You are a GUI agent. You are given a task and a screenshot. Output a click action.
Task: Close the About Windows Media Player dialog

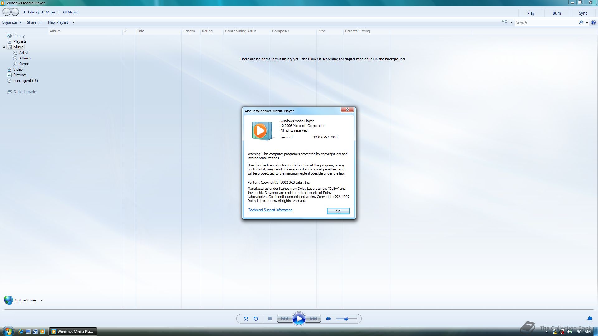point(347,110)
